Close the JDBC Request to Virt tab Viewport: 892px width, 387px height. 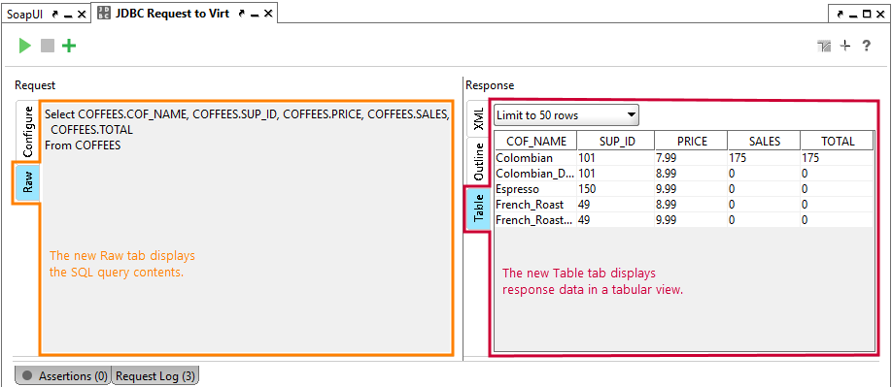click(268, 14)
